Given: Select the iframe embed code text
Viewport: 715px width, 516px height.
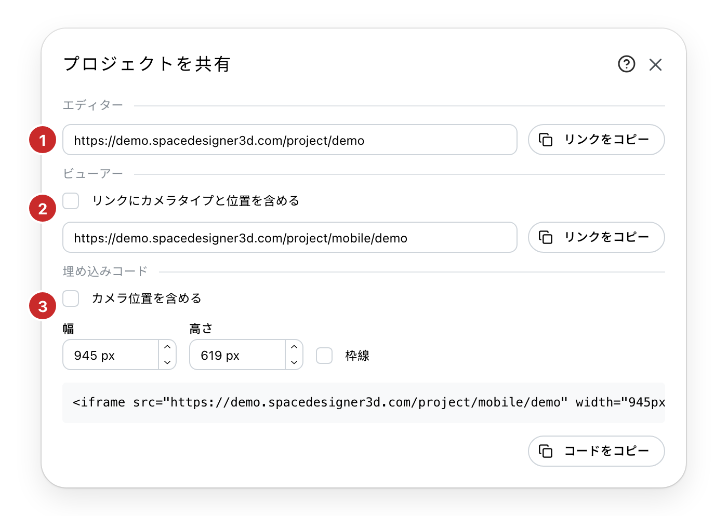Looking at the screenshot, I should [x=364, y=403].
